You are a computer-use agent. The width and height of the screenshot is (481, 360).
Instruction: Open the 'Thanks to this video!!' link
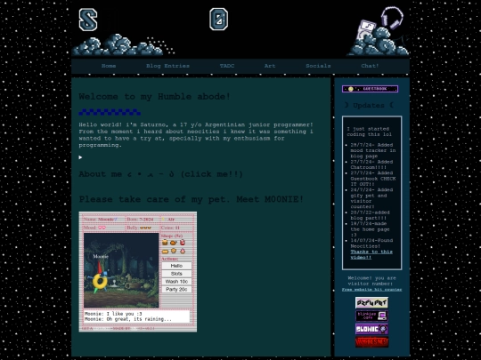(x=371, y=254)
